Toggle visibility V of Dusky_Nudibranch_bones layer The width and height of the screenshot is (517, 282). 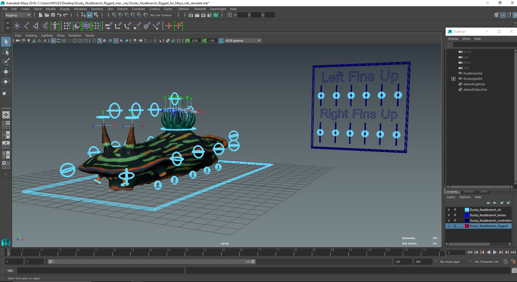[449, 215]
